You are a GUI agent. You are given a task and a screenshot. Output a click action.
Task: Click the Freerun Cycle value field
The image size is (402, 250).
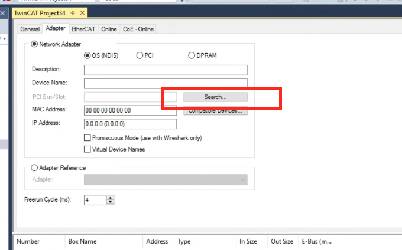point(95,200)
